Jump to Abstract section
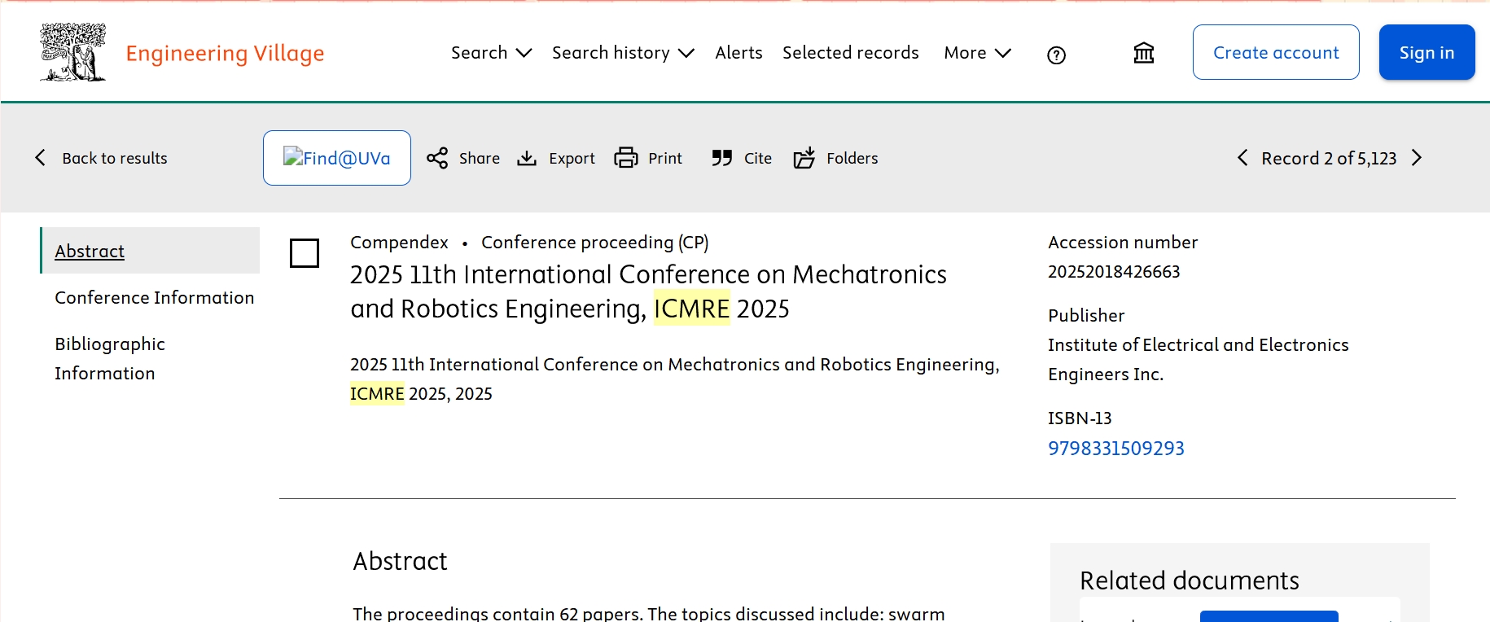Image resolution: width=1490 pixels, height=622 pixels. click(x=90, y=251)
